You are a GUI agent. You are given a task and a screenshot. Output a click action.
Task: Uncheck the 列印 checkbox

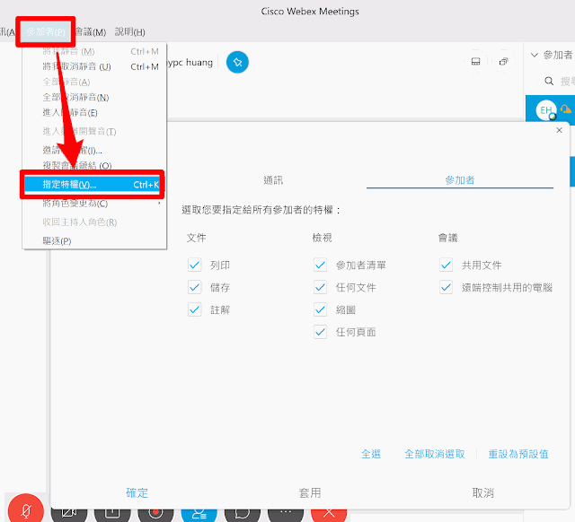click(194, 265)
